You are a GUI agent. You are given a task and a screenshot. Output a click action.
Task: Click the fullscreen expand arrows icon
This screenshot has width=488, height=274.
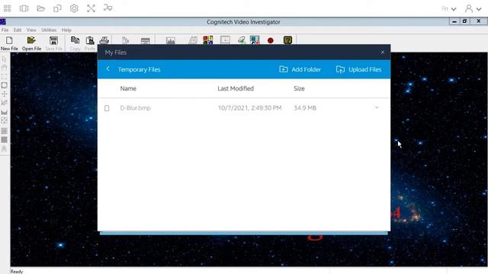pos(91,8)
